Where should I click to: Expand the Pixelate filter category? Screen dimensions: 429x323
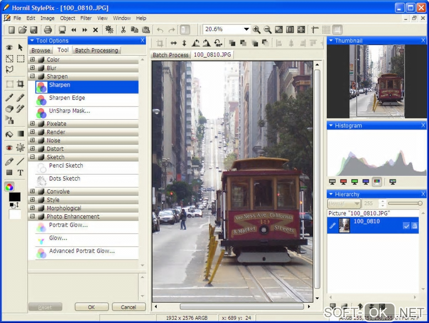coord(32,123)
